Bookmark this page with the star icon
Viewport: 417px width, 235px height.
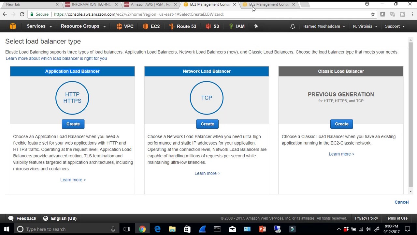coord(373,14)
